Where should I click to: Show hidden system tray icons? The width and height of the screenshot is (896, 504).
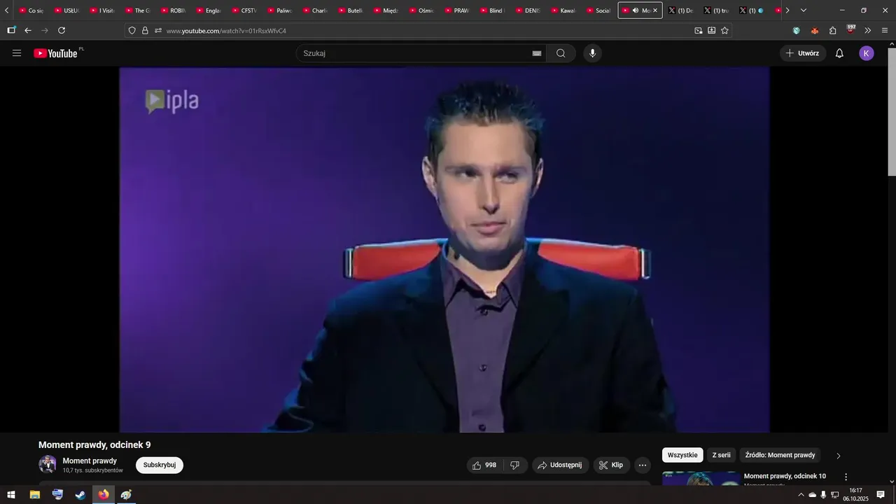click(x=801, y=495)
